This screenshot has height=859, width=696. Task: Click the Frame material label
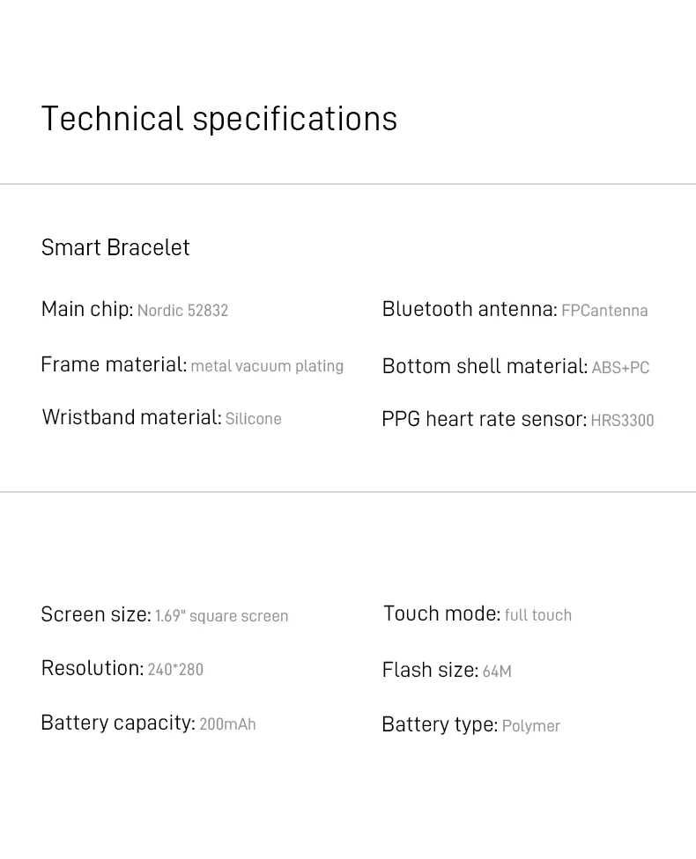click(113, 364)
